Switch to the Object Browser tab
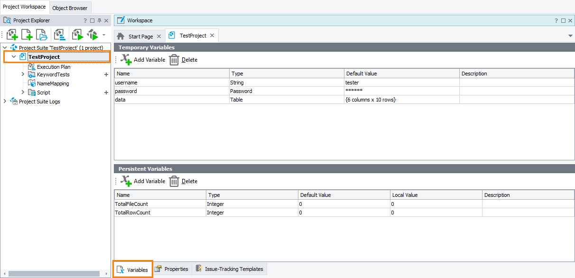Screen dimensions: 575x278 [70, 8]
